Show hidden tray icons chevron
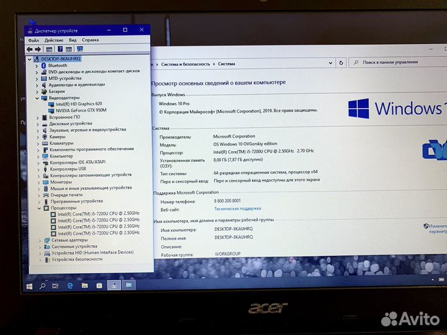This screenshot has width=447, height=335. click(433, 280)
